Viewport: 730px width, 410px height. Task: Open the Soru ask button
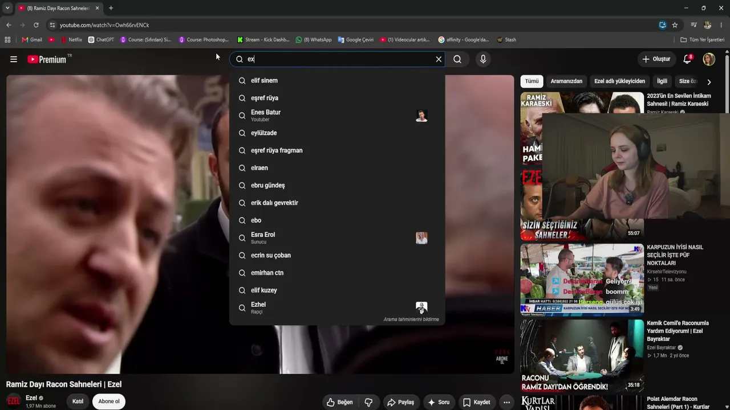tap(439, 402)
